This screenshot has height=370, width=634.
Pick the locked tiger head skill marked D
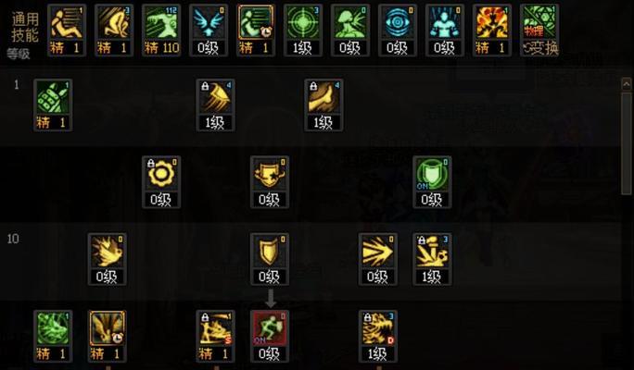coord(377,336)
